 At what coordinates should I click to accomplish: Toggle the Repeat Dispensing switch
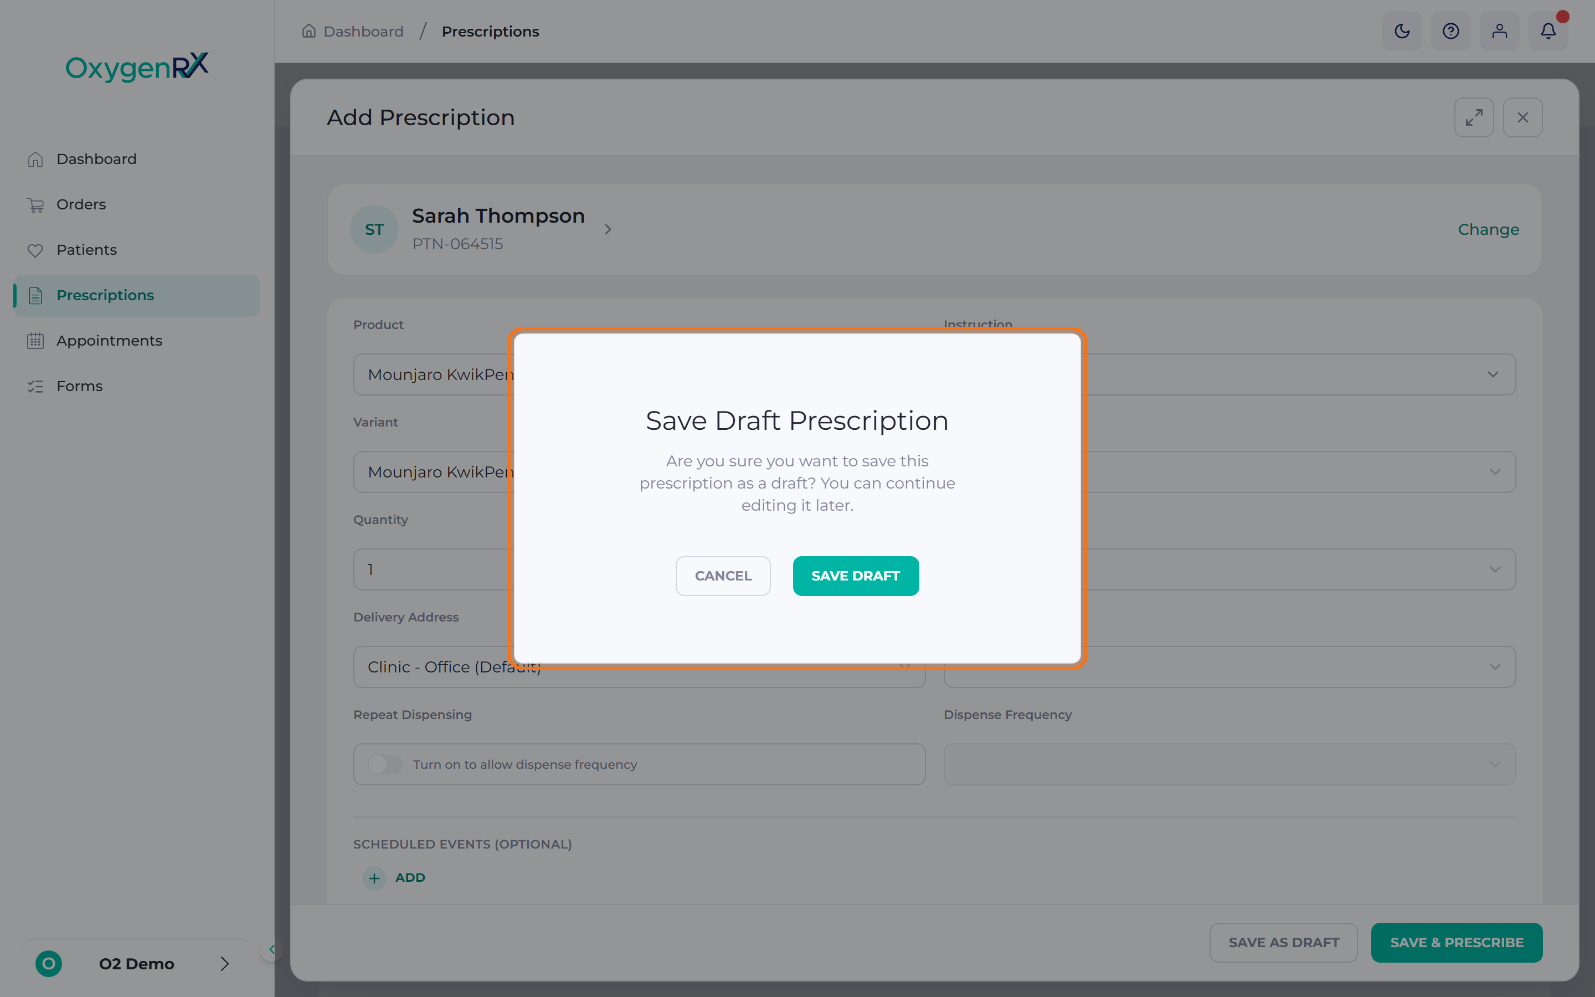[x=385, y=764]
